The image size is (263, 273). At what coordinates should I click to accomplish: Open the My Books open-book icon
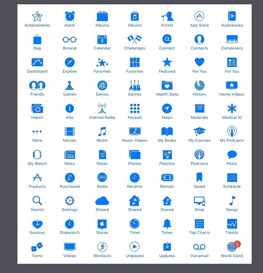[167, 131]
